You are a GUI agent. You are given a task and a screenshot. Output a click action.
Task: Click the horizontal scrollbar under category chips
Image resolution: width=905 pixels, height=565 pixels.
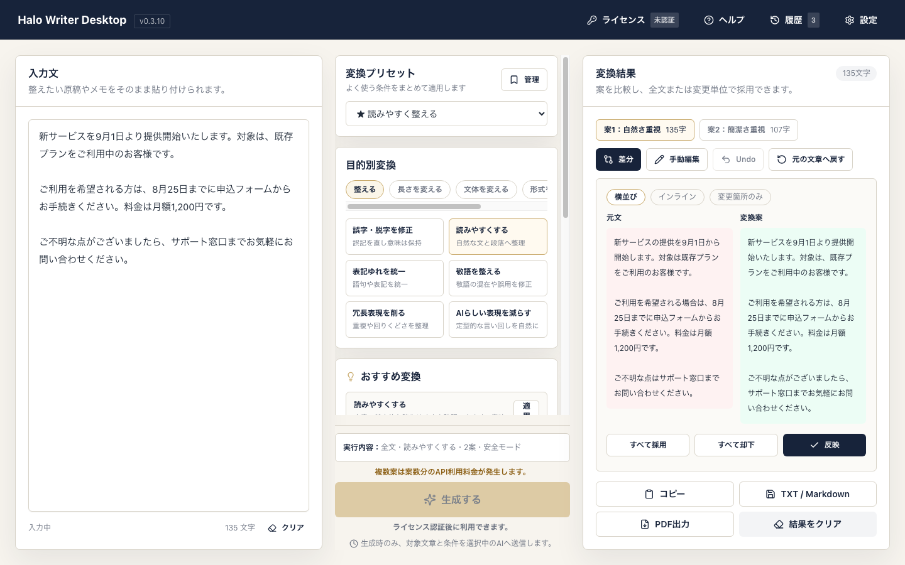tap(414, 207)
